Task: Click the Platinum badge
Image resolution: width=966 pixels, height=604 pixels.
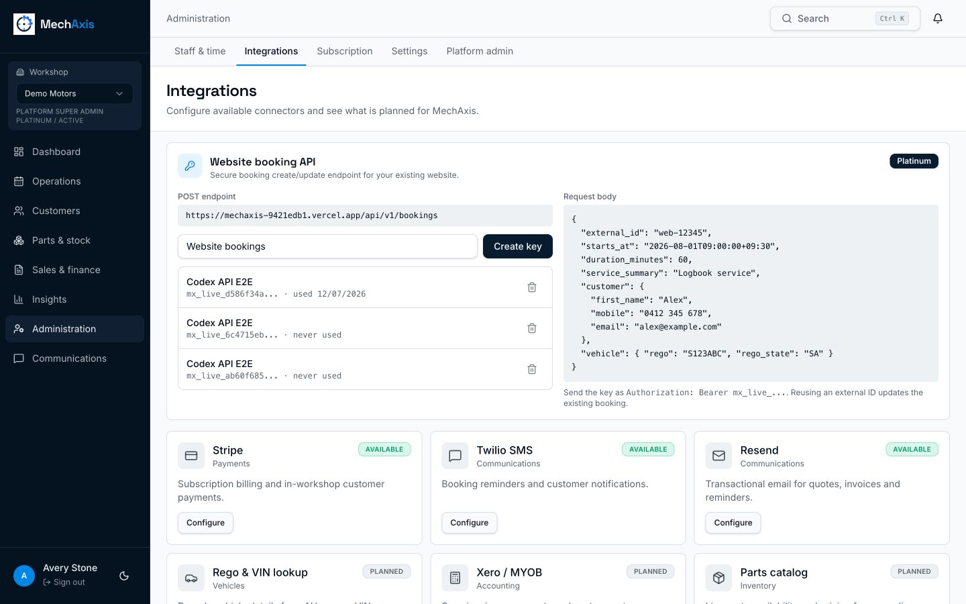Action: click(x=914, y=161)
